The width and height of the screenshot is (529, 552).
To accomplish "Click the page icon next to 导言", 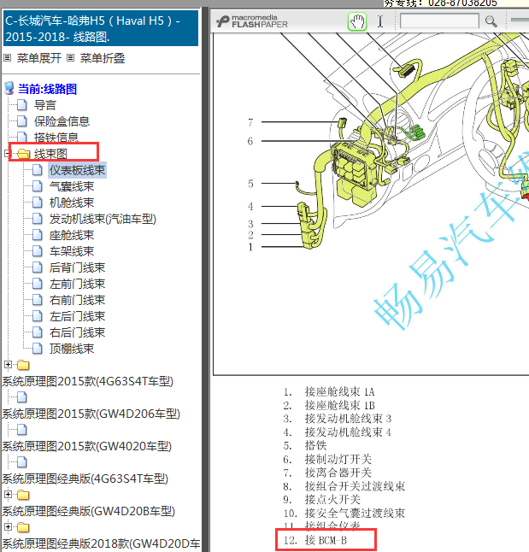I will pyautogui.click(x=22, y=105).
